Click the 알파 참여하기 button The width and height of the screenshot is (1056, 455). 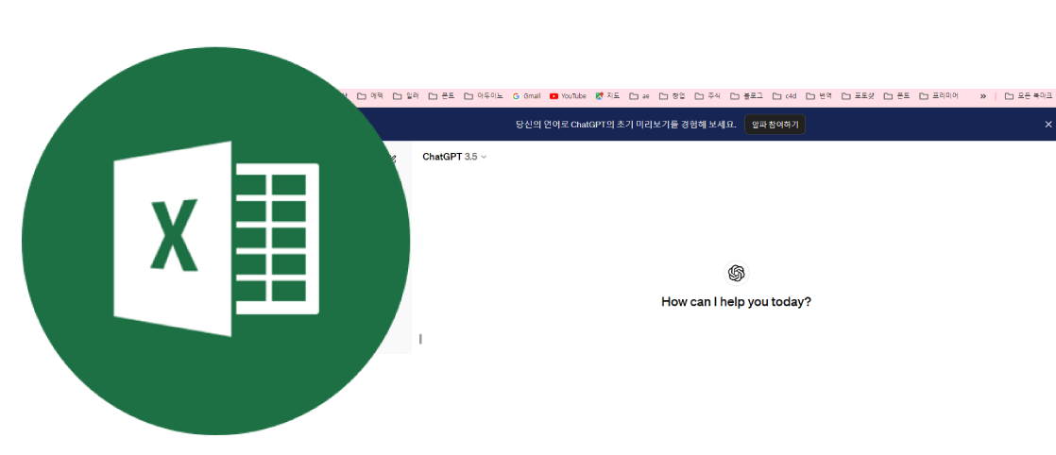tap(775, 125)
